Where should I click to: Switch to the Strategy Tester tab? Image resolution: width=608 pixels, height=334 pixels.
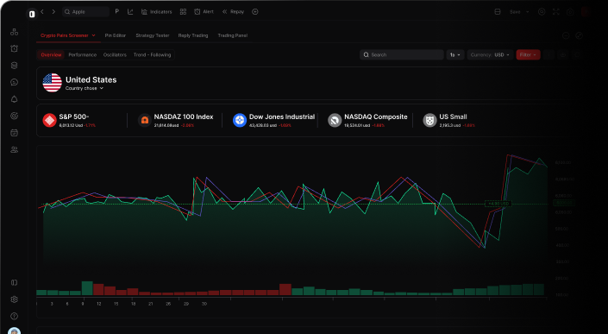pyautogui.click(x=153, y=35)
